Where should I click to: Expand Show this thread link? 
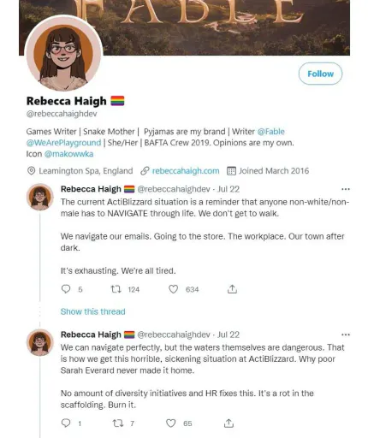coord(92,311)
